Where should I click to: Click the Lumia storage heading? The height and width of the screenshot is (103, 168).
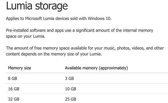[x=37, y=6]
